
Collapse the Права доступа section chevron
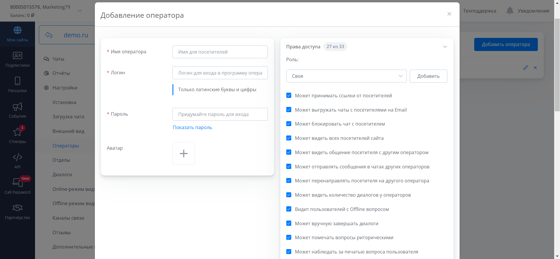coord(445,47)
